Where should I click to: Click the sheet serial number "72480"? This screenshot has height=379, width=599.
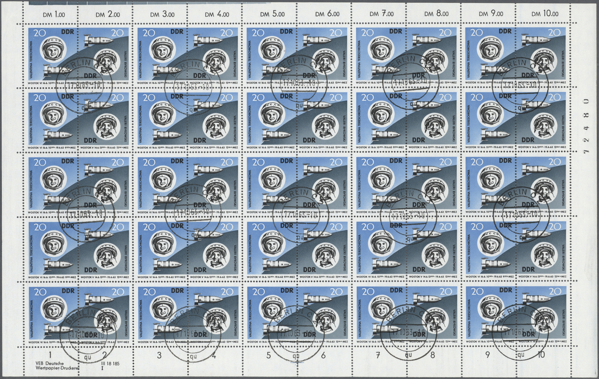coord(586,126)
